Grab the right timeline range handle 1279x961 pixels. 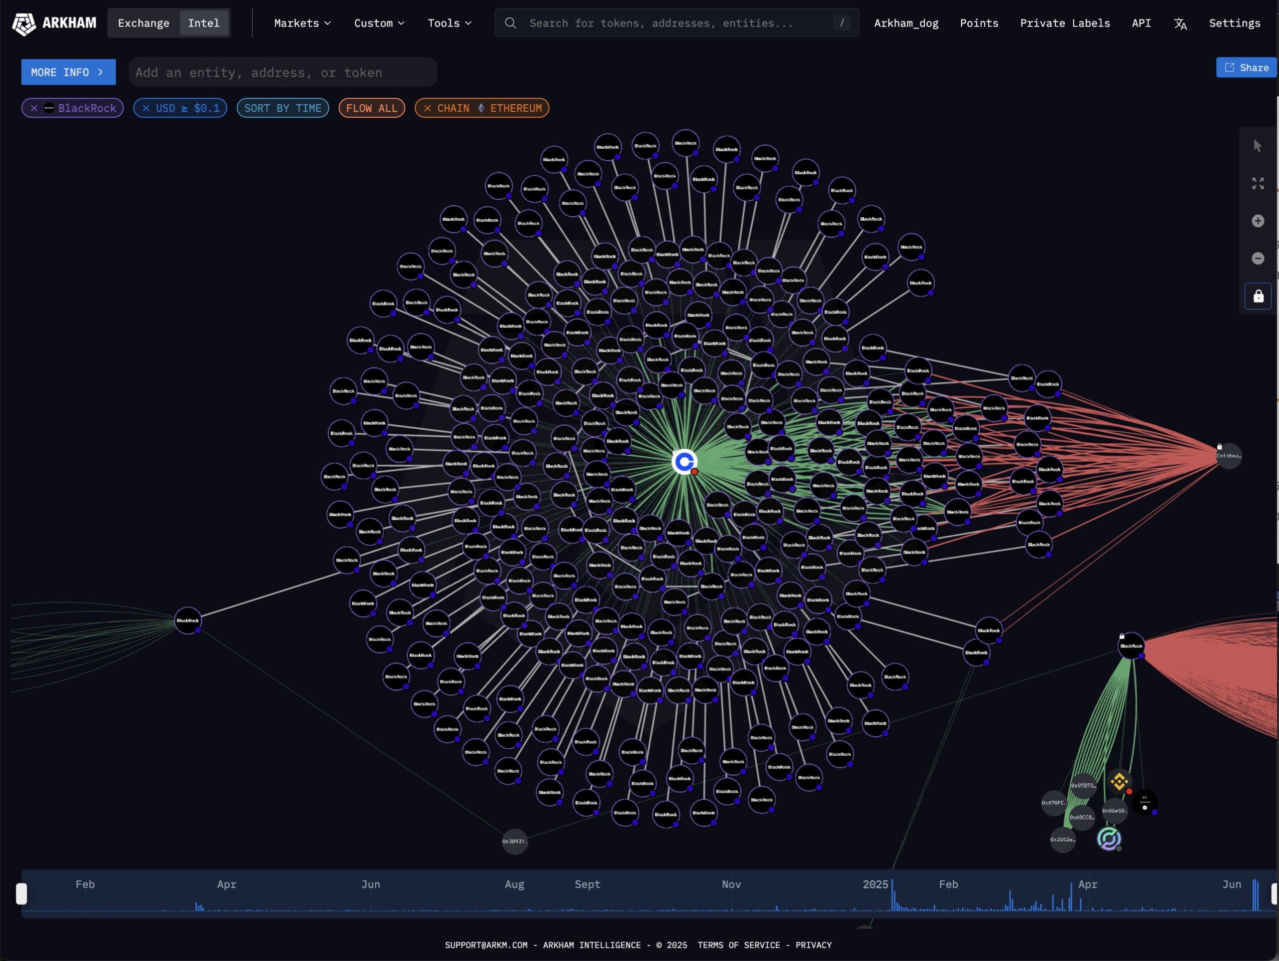pyautogui.click(x=1275, y=894)
